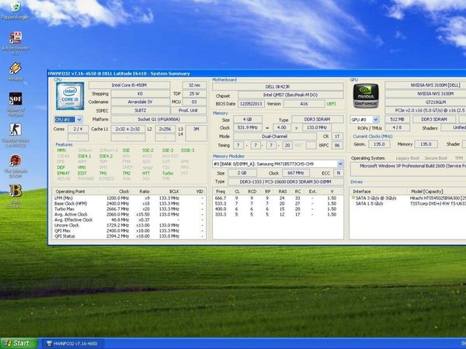
Task: Click the NVIDIA GeForce logo
Action: tap(366, 95)
